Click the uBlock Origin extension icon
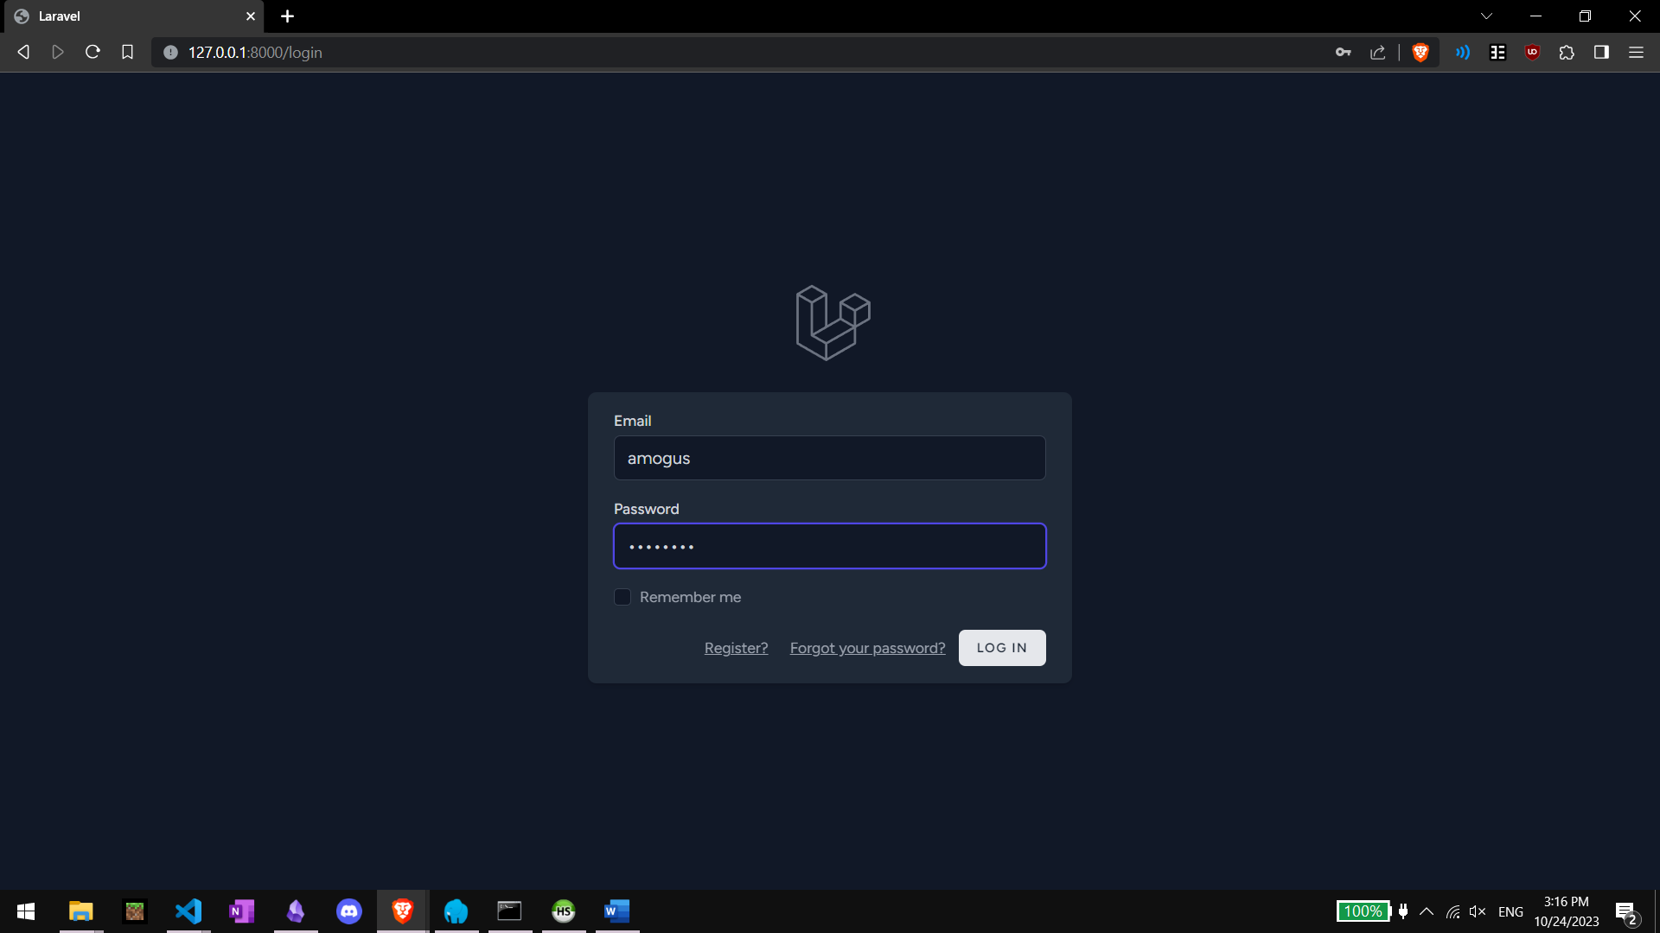Viewport: 1660px width, 933px height. (x=1532, y=52)
